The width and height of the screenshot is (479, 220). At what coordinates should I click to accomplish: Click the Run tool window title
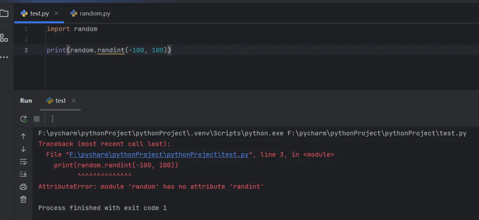pos(26,101)
